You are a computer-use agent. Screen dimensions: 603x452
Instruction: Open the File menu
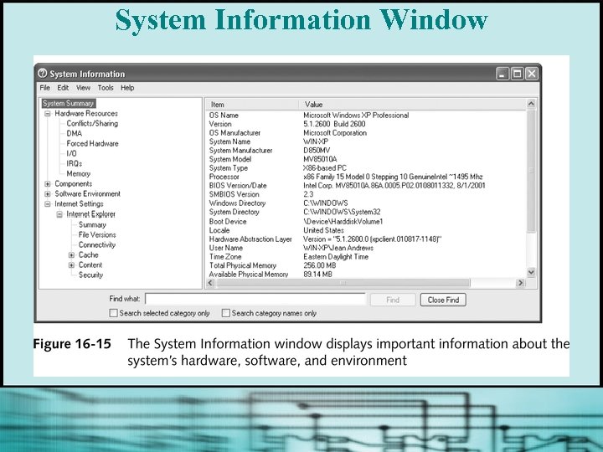(x=44, y=88)
